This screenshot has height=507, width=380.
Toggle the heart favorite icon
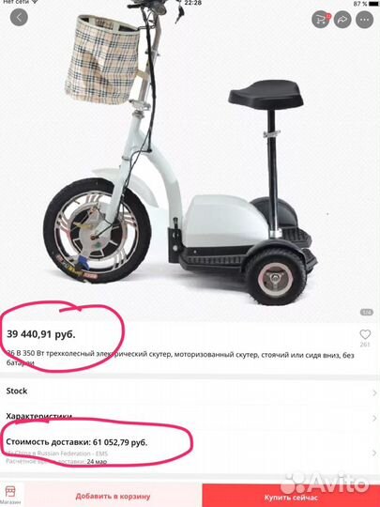(365, 334)
